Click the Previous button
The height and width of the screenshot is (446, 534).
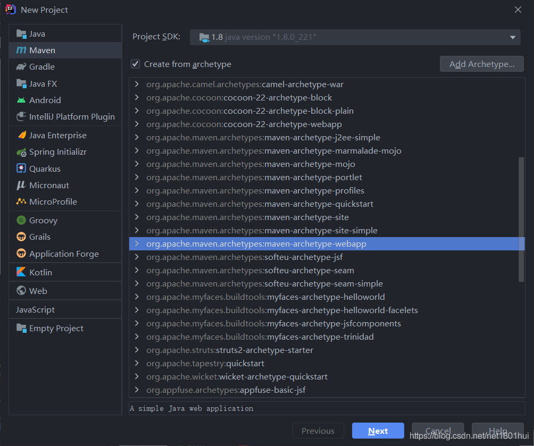(x=318, y=431)
